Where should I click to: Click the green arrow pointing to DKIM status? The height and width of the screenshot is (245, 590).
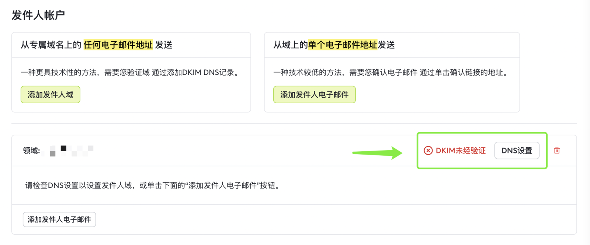(377, 152)
